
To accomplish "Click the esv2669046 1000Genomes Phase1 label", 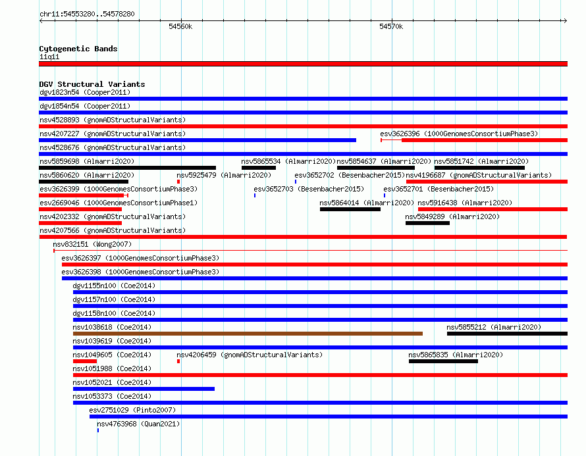I will point(119,203).
